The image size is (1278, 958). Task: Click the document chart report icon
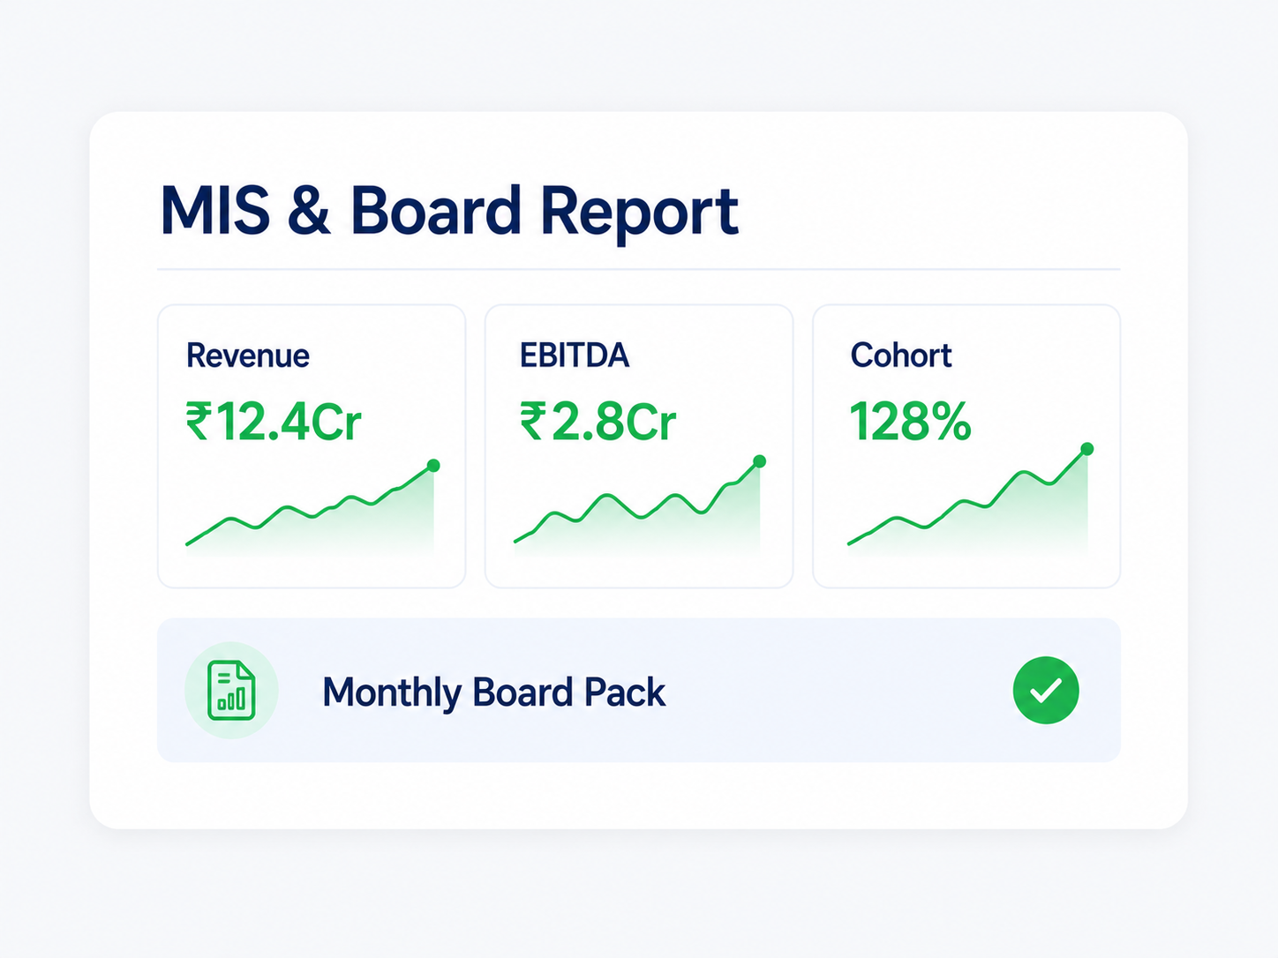pyautogui.click(x=231, y=690)
